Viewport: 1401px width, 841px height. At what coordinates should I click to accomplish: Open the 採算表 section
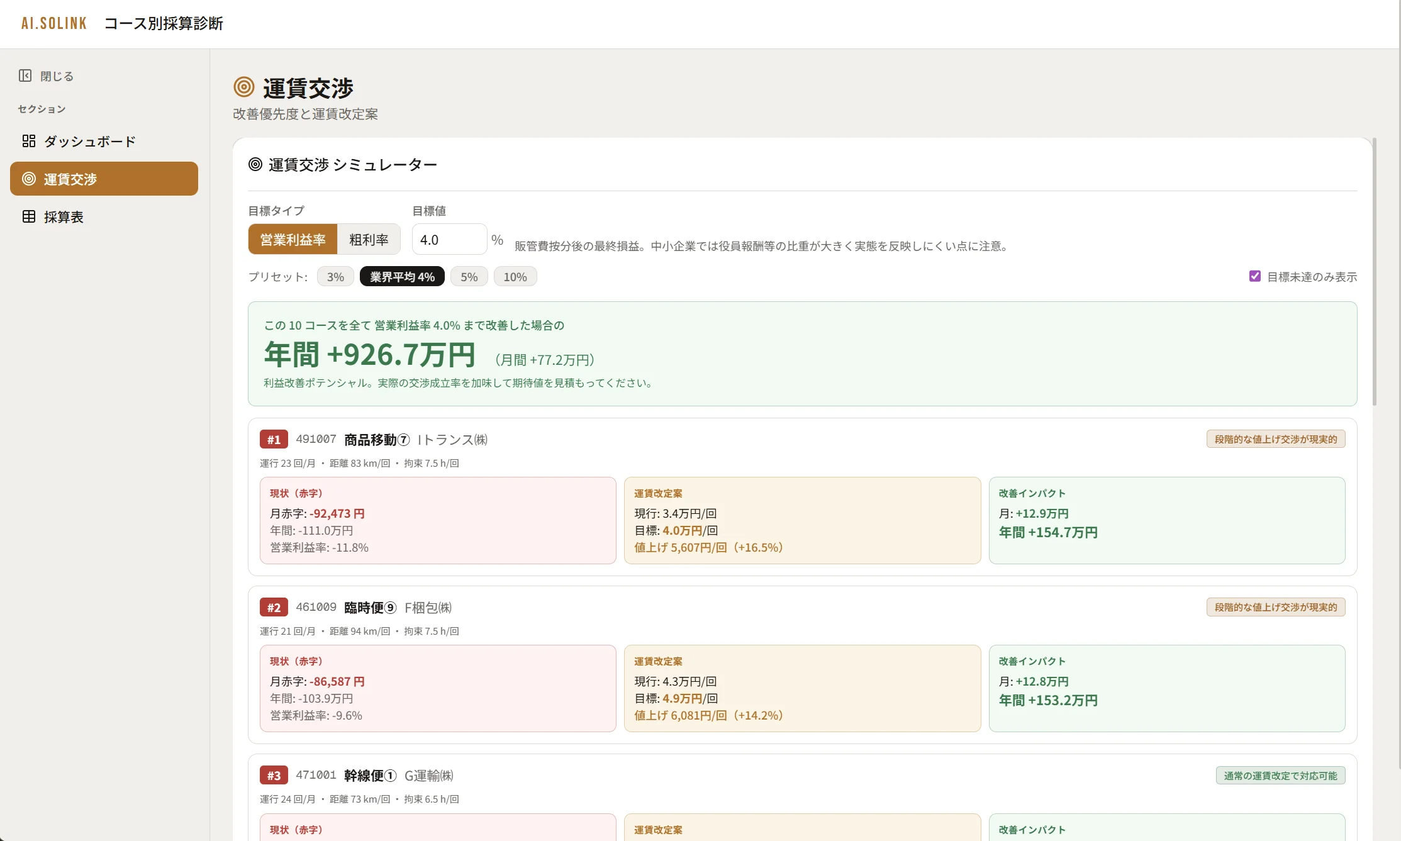(104, 216)
